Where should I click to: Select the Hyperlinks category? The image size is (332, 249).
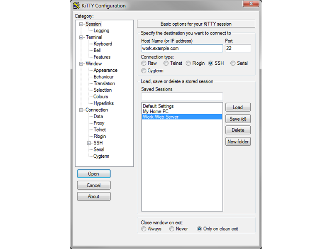coord(104,103)
